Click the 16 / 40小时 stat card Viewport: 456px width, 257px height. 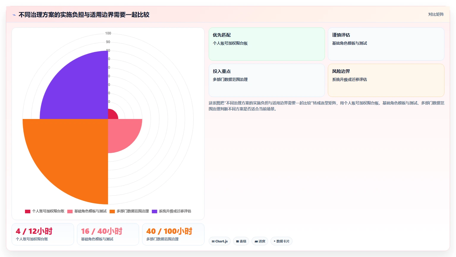108,234
